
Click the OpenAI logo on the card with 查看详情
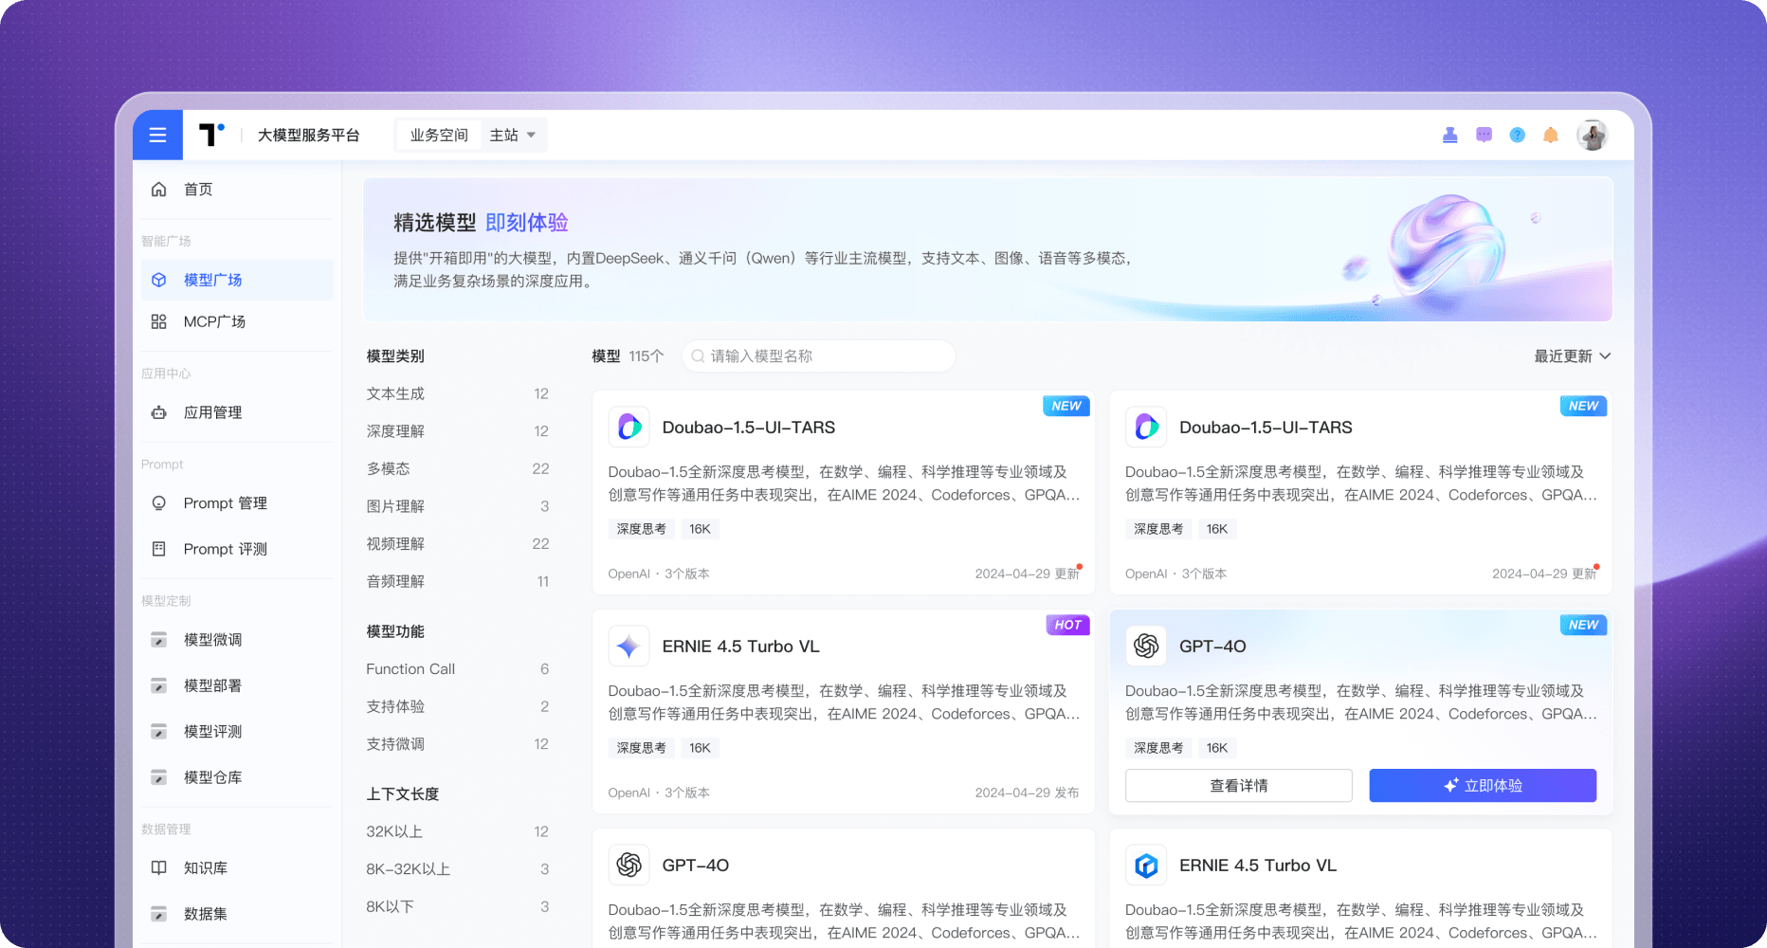click(1146, 647)
